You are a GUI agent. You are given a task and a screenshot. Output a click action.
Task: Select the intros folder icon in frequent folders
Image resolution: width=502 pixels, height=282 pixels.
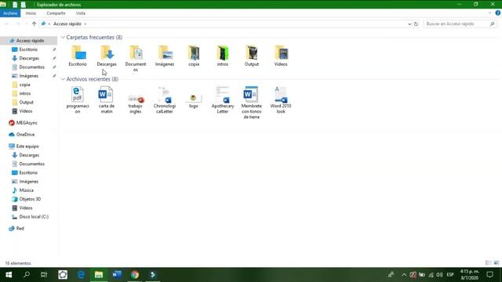point(223,53)
